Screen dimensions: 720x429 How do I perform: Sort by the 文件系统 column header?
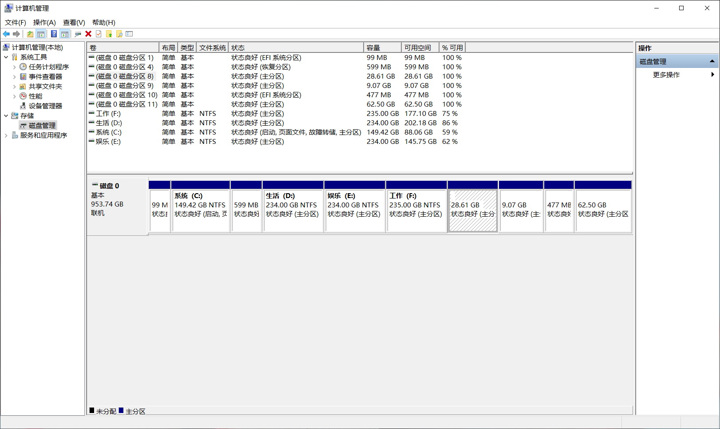[213, 48]
